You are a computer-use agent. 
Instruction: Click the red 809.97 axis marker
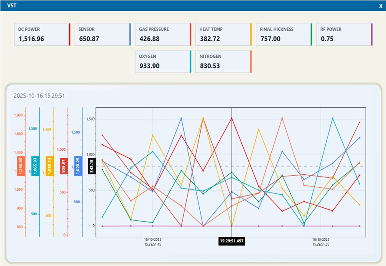[x=64, y=166]
